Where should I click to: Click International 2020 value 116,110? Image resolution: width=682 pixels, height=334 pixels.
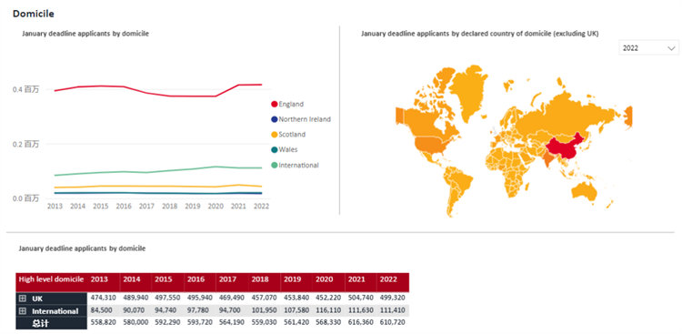click(x=328, y=310)
